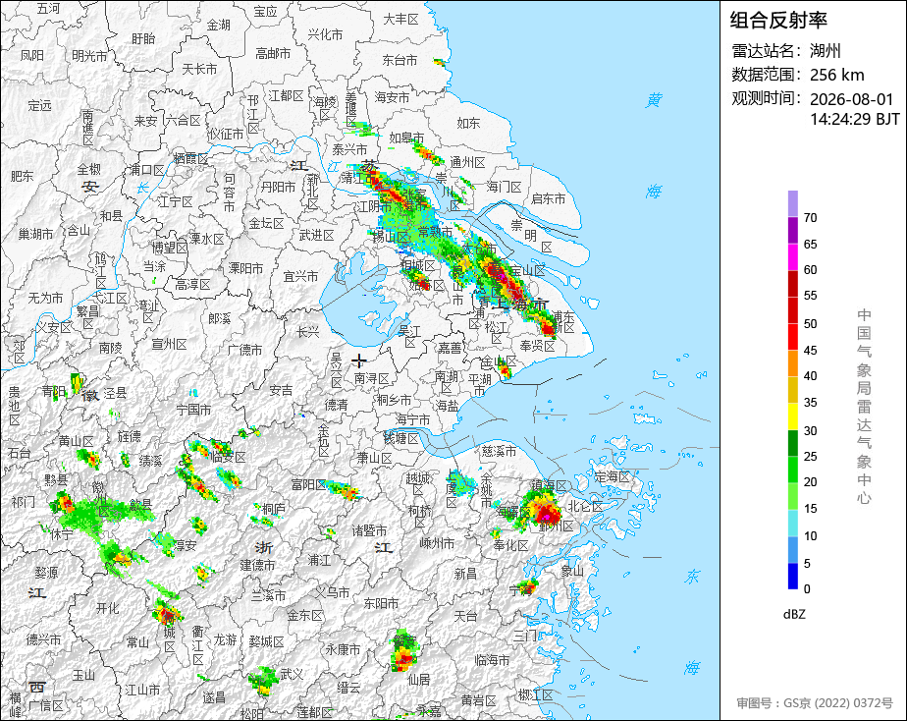907x721 pixels.
Task: Select the blue 0 dBZ legend swatch
Action: coord(793,577)
